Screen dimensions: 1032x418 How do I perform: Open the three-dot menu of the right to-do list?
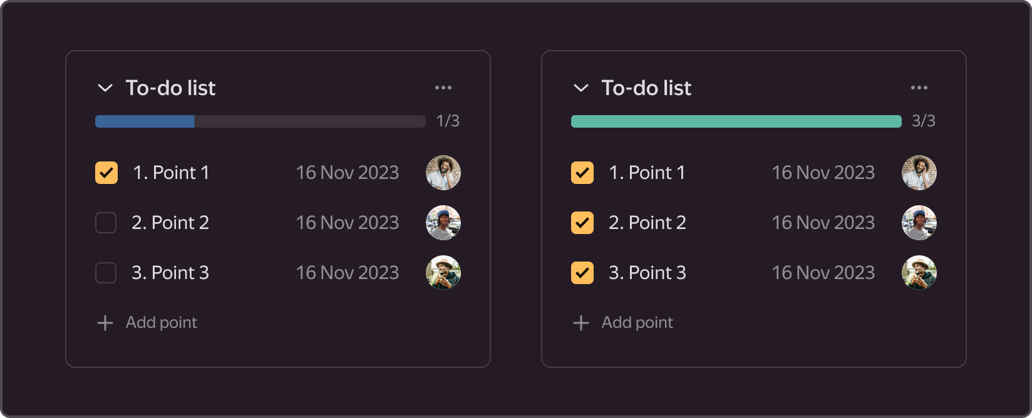pos(919,88)
